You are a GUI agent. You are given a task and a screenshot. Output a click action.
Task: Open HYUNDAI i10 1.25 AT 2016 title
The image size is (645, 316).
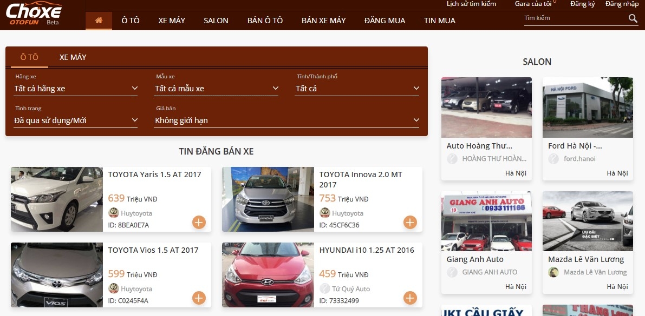tap(367, 250)
